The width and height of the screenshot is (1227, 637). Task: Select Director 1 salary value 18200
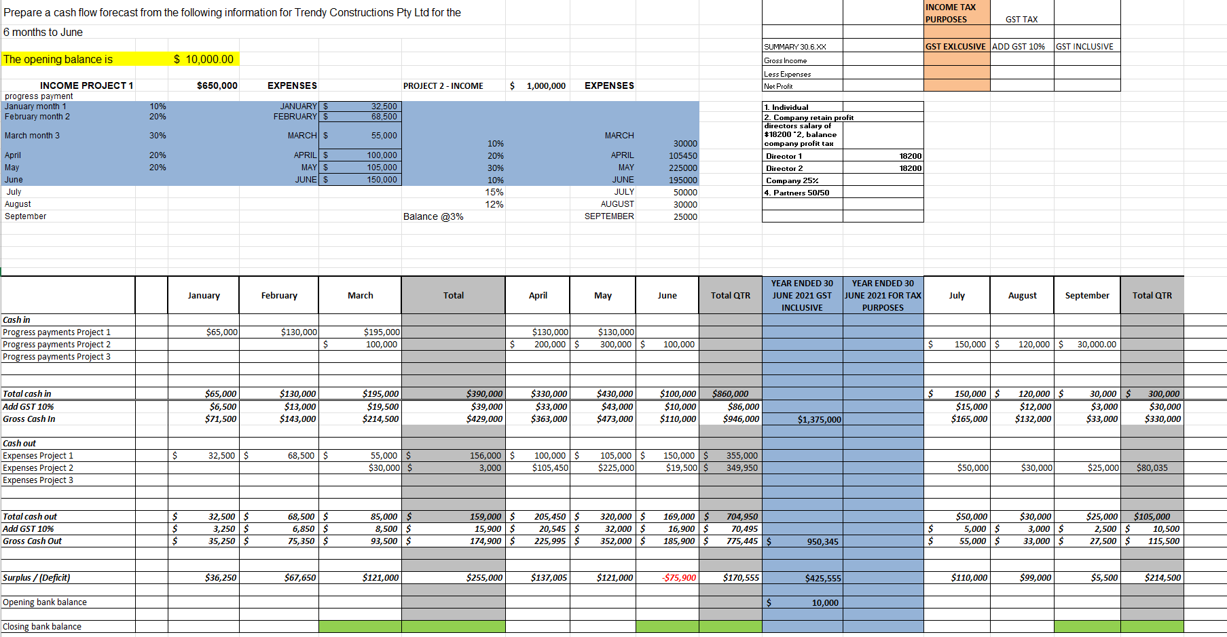(912, 155)
